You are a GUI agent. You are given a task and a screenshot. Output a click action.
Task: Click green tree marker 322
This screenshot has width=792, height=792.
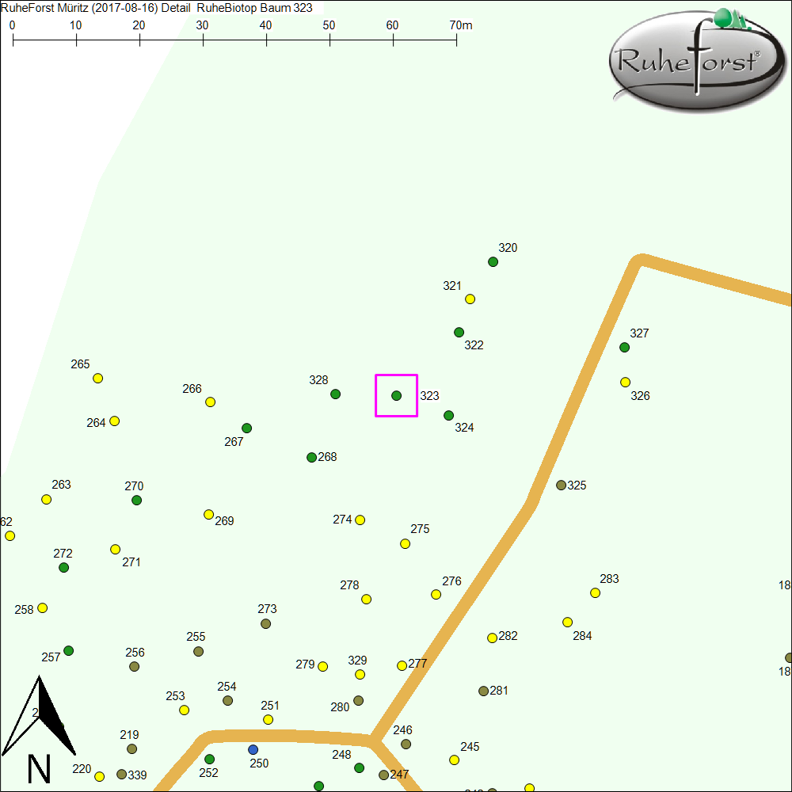[459, 333]
